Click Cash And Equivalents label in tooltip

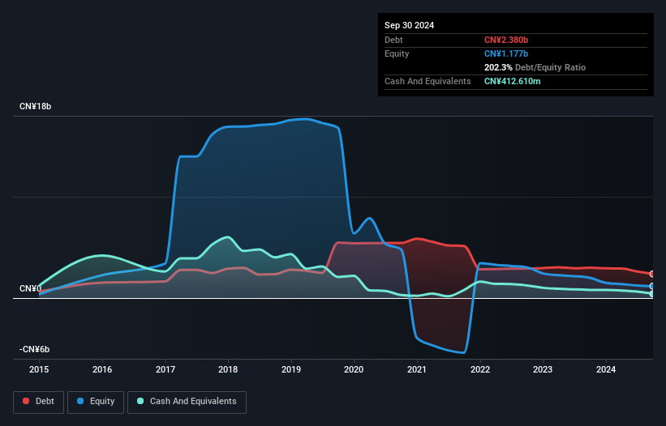coord(428,81)
